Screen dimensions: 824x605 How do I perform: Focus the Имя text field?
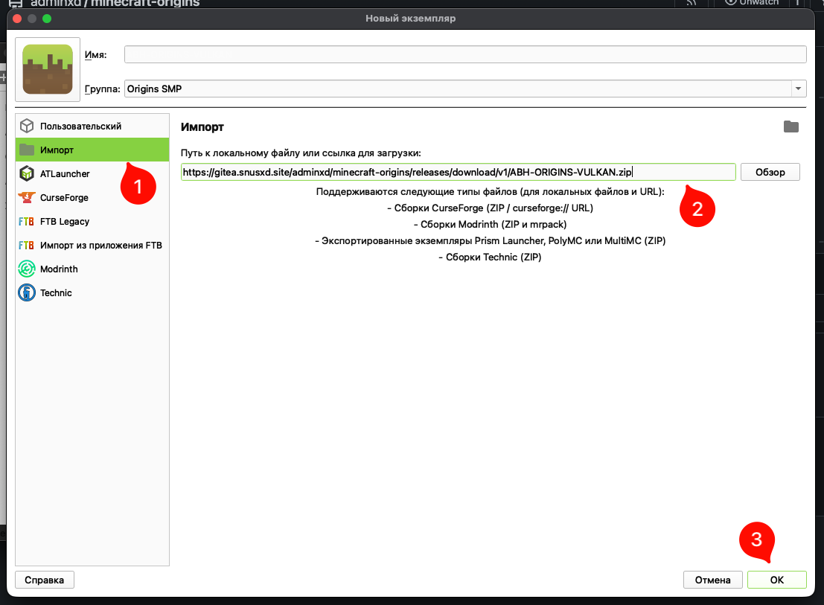(x=465, y=54)
